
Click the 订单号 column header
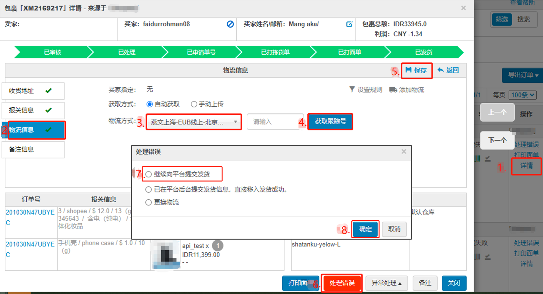[31, 199]
